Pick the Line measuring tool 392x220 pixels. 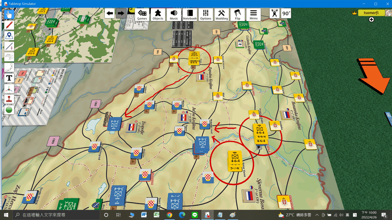click(x=9, y=46)
